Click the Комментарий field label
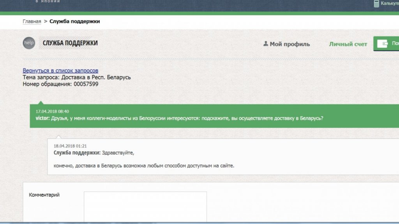 tap(44, 195)
